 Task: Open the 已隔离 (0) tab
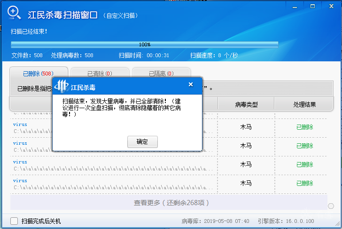point(161,74)
